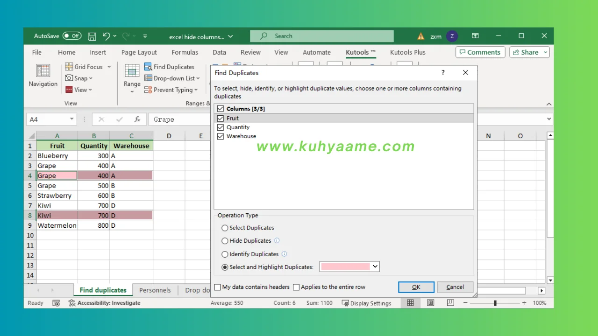Switch to the Home ribbon tab

[67, 52]
